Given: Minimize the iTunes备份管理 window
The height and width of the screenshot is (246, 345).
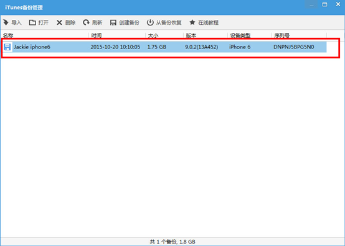Looking at the screenshot, I should coord(311,4).
